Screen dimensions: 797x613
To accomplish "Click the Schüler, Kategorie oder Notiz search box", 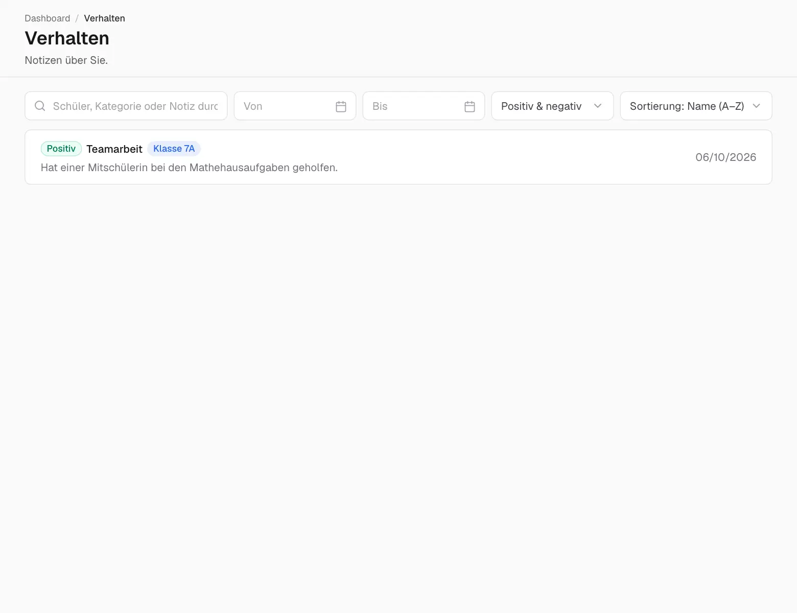I will pyautogui.click(x=126, y=106).
